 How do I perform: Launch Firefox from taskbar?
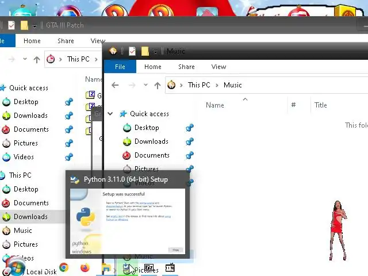coord(85,267)
